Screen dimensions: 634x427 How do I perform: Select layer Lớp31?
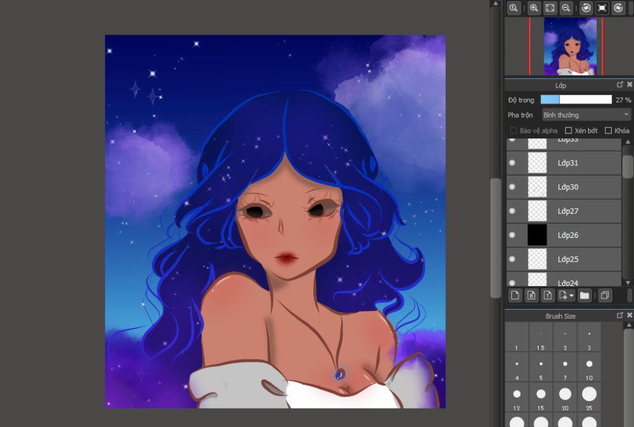click(563, 163)
